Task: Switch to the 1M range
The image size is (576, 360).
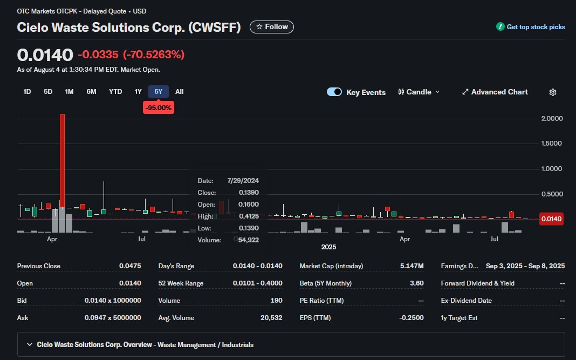Action: coord(69,92)
